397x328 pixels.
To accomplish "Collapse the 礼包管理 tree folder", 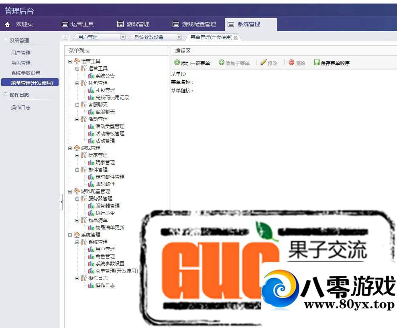I will coord(77,83).
